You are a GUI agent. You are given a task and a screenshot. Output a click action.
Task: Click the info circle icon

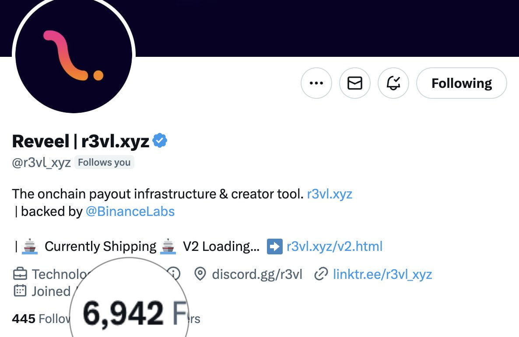[x=174, y=274]
